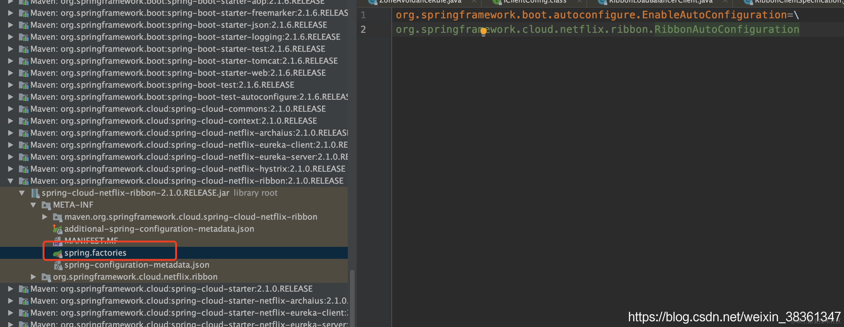Screen dimensions: 844x327
Task: Switch to the ZoneAvoidanceRule.java tab
Action: point(420,2)
